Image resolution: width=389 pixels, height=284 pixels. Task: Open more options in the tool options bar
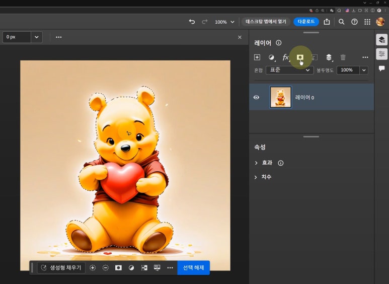point(58,37)
